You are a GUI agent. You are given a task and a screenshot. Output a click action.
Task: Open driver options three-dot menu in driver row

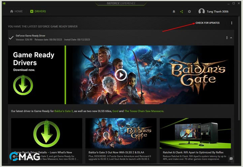[x=227, y=38]
